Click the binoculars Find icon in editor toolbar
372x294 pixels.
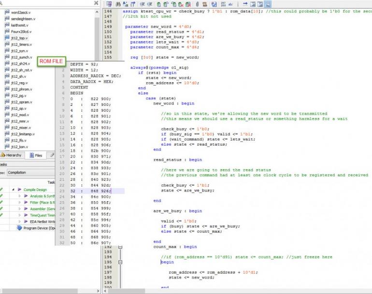coord(118,4)
